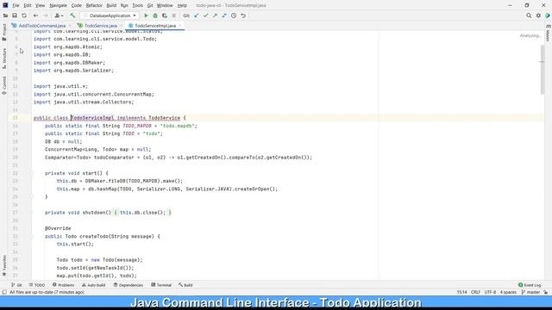Click the Stop run button
The width and height of the screenshot is (552, 310).
[174, 15]
